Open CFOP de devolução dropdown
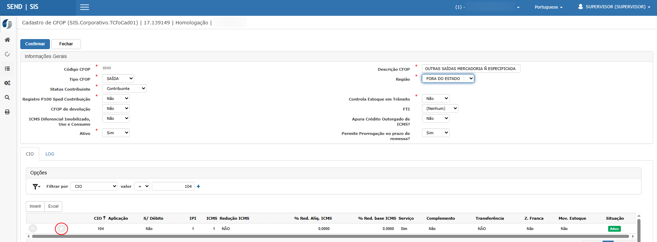This screenshot has width=657, height=242. coord(116,108)
